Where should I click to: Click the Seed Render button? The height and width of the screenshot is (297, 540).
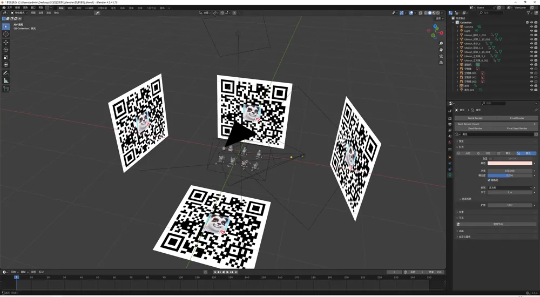coord(475,129)
